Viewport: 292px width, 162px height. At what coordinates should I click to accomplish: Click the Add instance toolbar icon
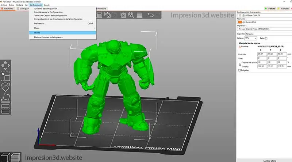point(123,15)
